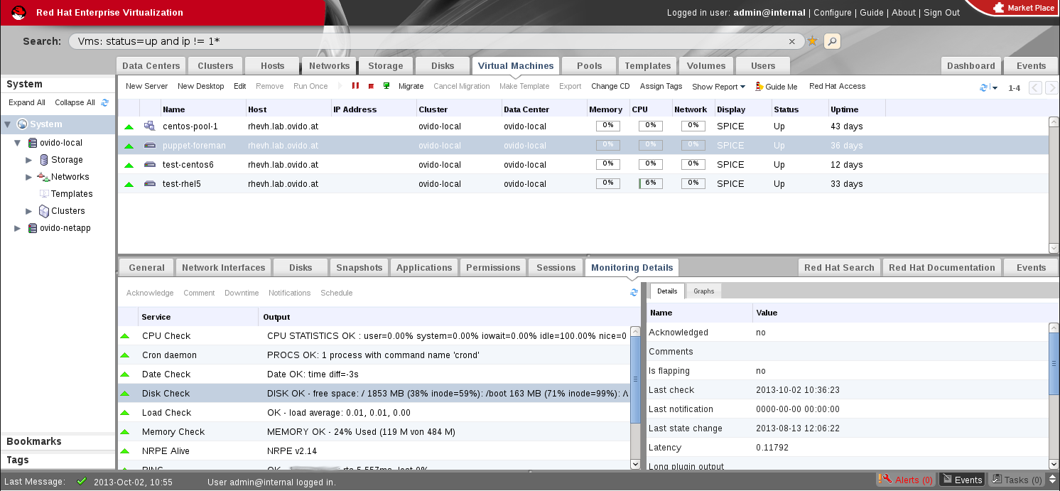
Task: Click the server type icon for test-centos6
Action: click(x=150, y=164)
